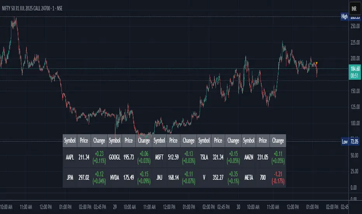362x214 pixels.
Task: Click the 10:00 AM label on time axis
Action: [x=9, y=207]
